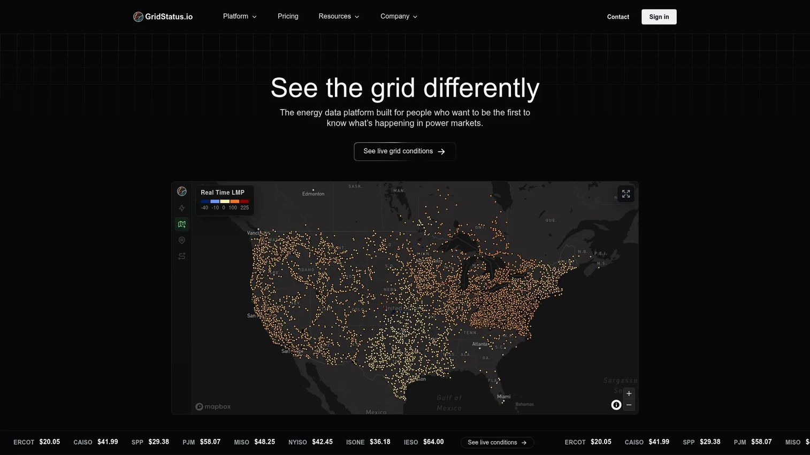810x455 pixels.
Task: Click the ISONE $36.18 ticker entry
Action: (368, 442)
